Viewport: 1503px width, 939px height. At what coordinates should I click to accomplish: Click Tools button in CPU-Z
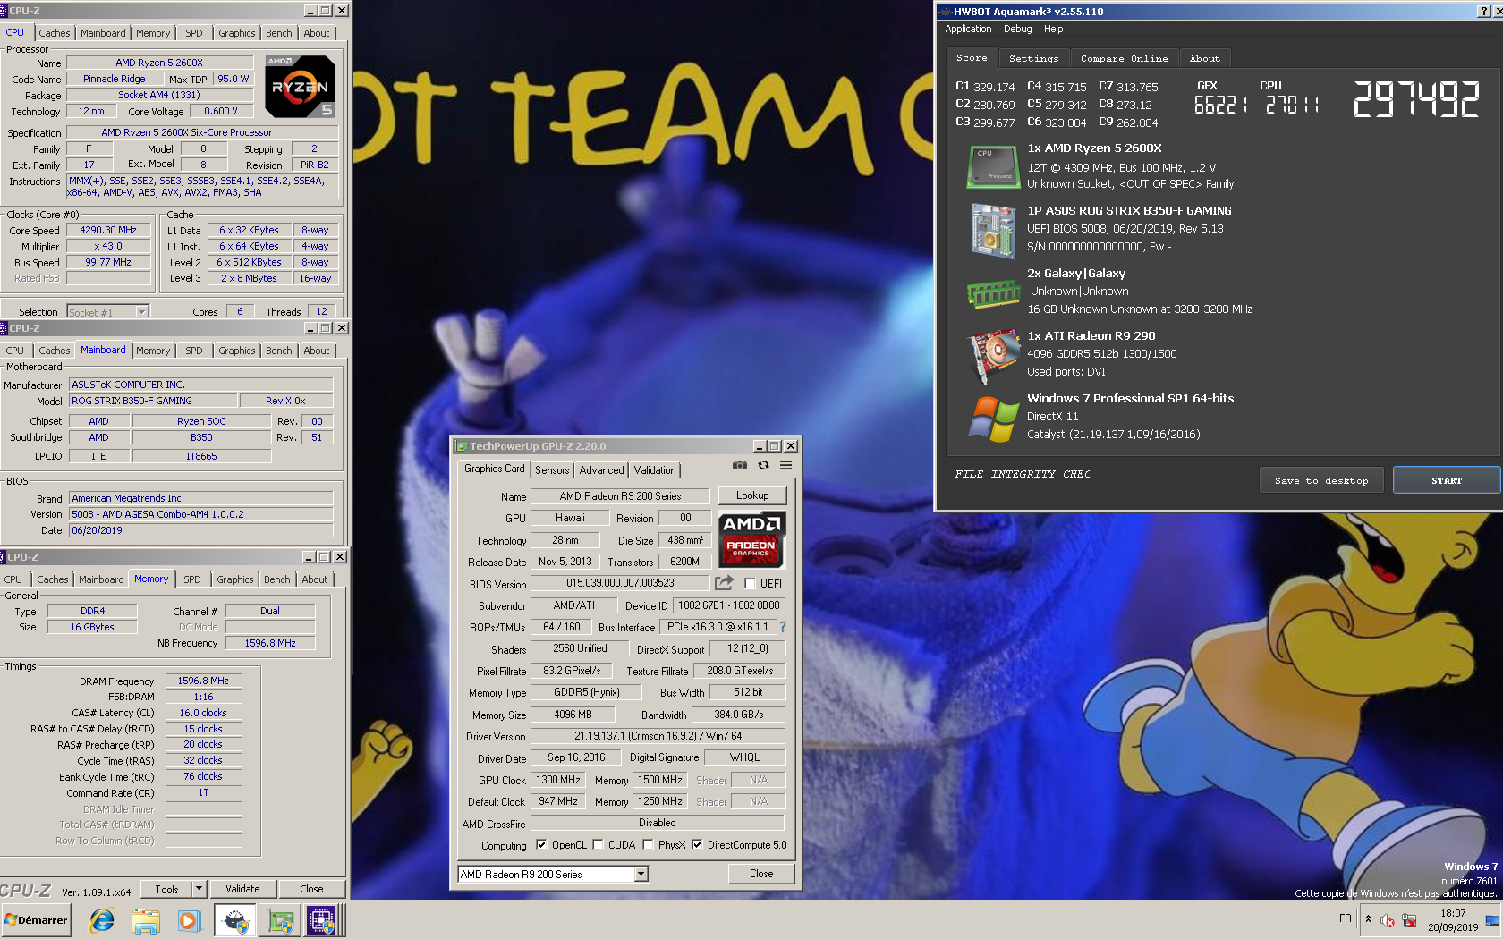click(166, 889)
